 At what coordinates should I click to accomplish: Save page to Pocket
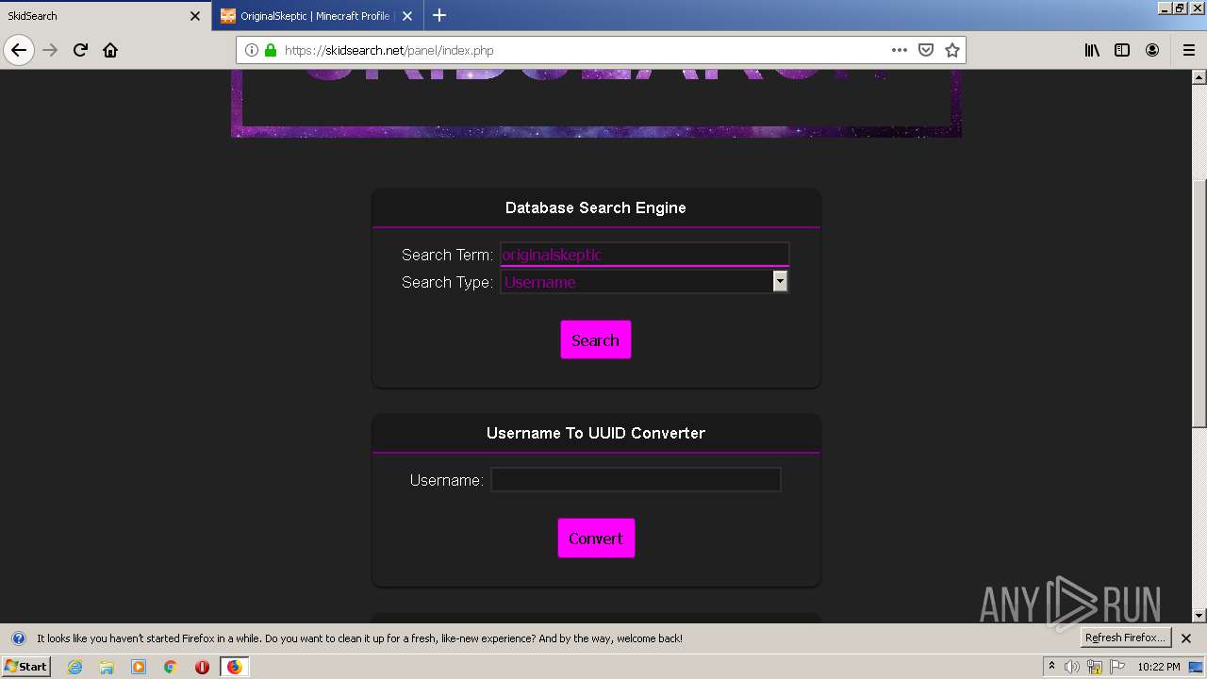coord(926,50)
